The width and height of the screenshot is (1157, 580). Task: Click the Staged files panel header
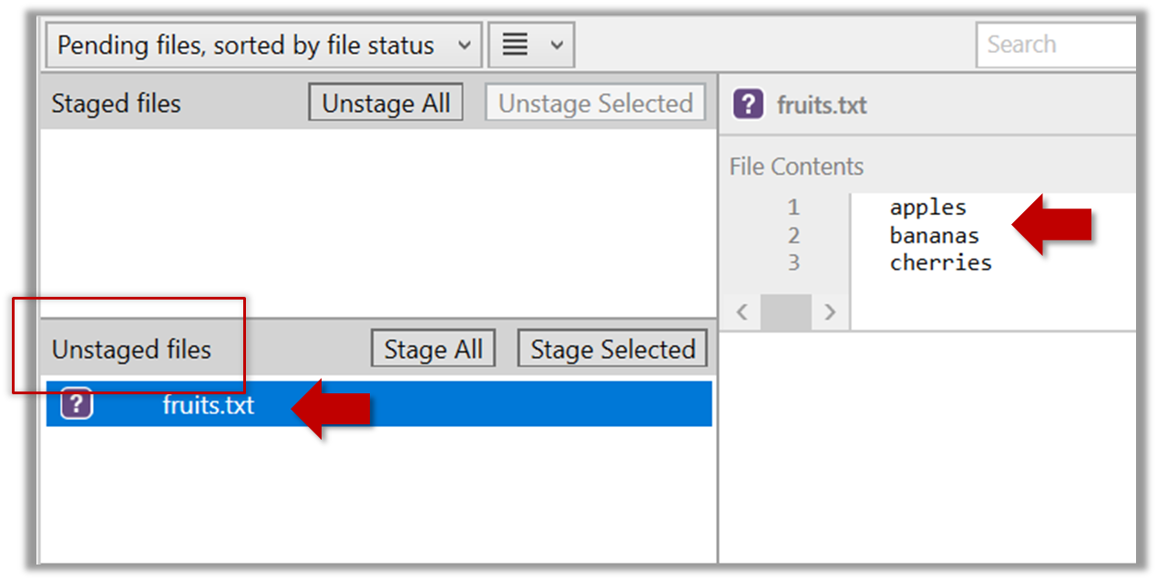pyautogui.click(x=117, y=104)
